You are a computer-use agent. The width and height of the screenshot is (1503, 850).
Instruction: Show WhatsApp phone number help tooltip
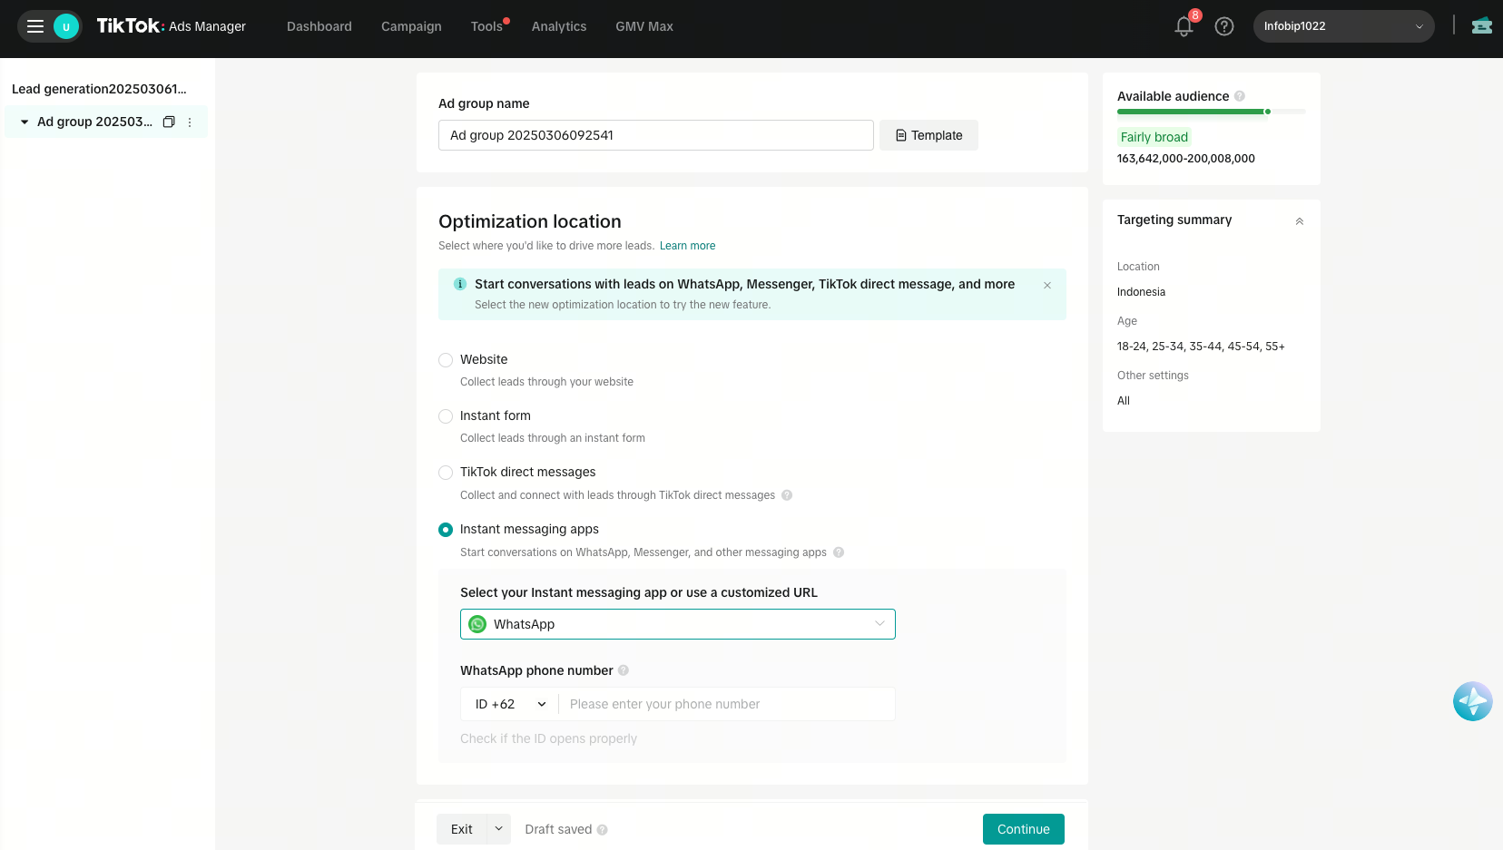pyautogui.click(x=624, y=670)
